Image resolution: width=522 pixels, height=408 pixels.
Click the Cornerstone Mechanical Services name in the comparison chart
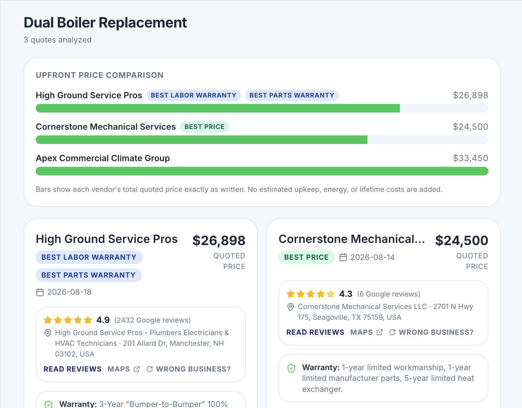pyautogui.click(x=106, y=127)
